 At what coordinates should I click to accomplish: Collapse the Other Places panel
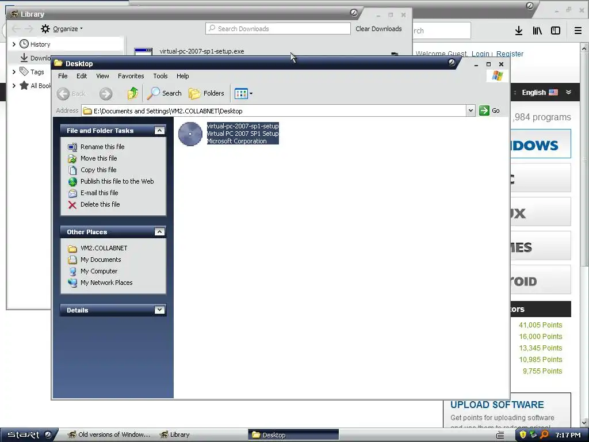159,231
